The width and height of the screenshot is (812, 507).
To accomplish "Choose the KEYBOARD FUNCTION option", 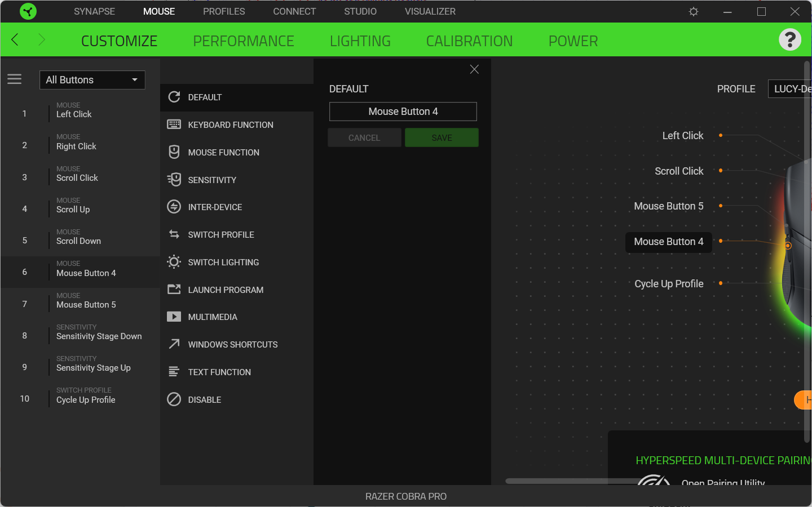I will click(x=237, y=124).
